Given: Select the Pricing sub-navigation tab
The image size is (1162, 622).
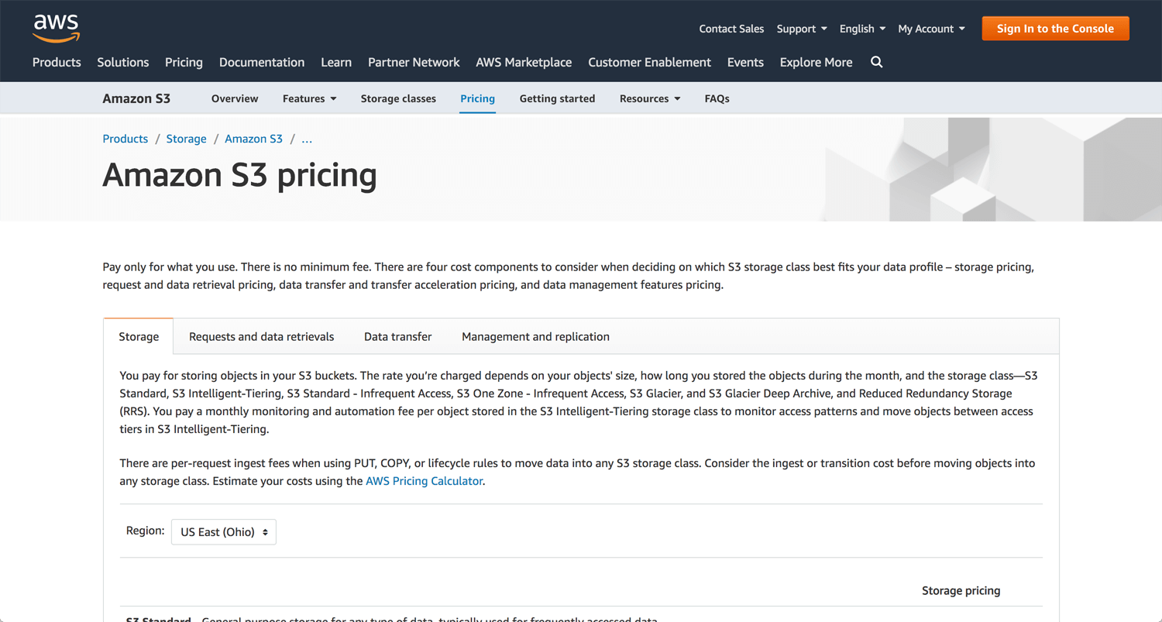Looking at the screenshot, I should (x=477, y=98).
